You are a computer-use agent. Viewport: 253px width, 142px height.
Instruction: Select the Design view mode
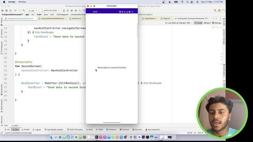pos(217,23)
